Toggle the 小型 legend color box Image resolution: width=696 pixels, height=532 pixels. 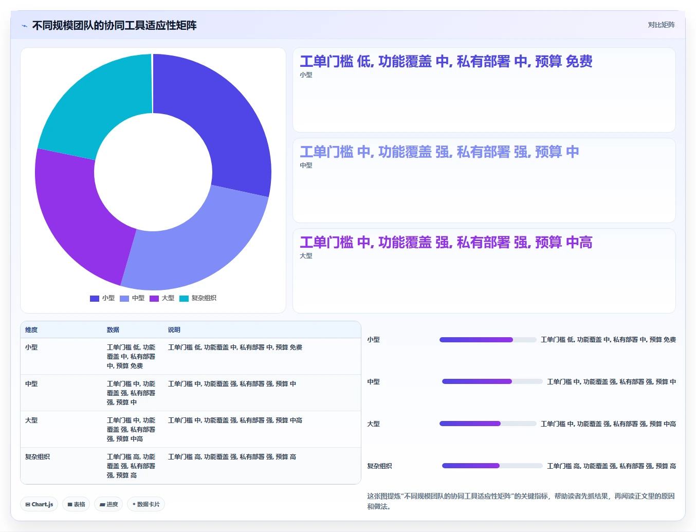(95, 298)
